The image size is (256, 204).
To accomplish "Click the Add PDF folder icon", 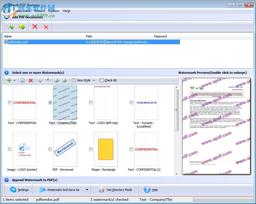I will coord(22,26).
